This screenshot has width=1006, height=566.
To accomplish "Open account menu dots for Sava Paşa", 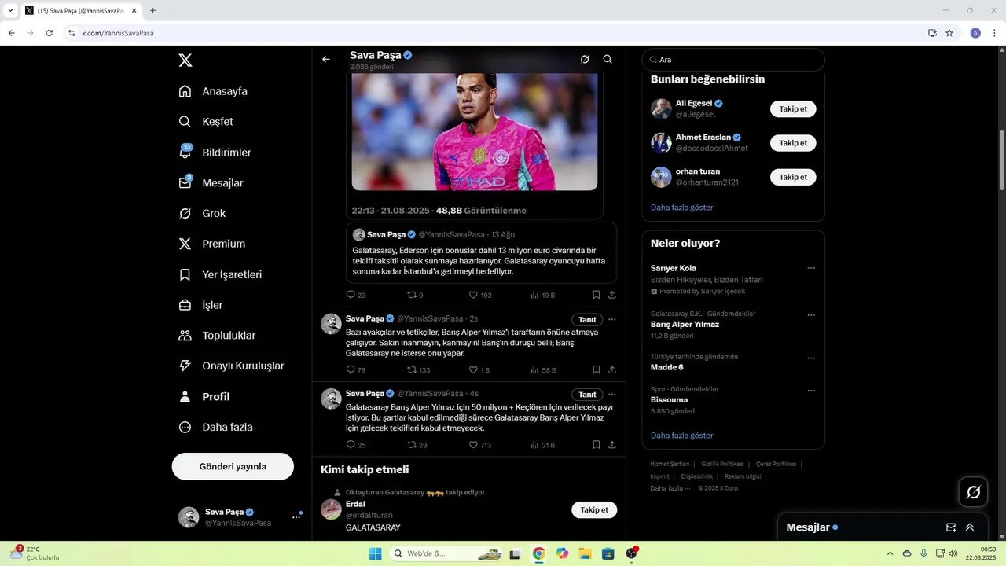I will [x=296, y=516].
